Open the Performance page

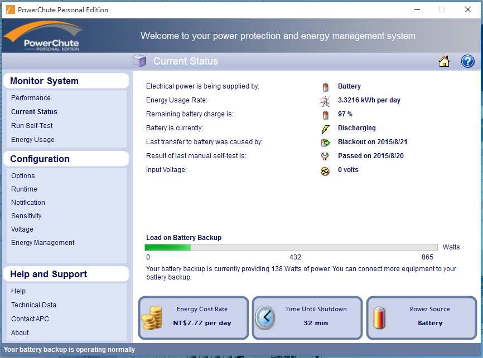[31, 98]
